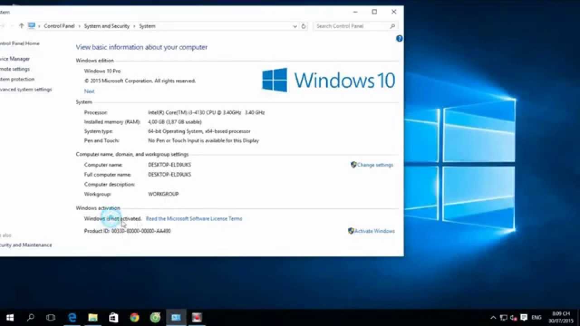Viewport: 580px width, 326px height.
Task: Click the 'Windows is not activated.' text
Action: click(x=113, y=219)
